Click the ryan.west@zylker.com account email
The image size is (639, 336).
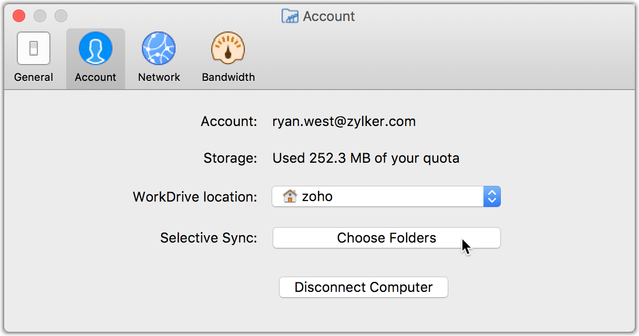344,122
